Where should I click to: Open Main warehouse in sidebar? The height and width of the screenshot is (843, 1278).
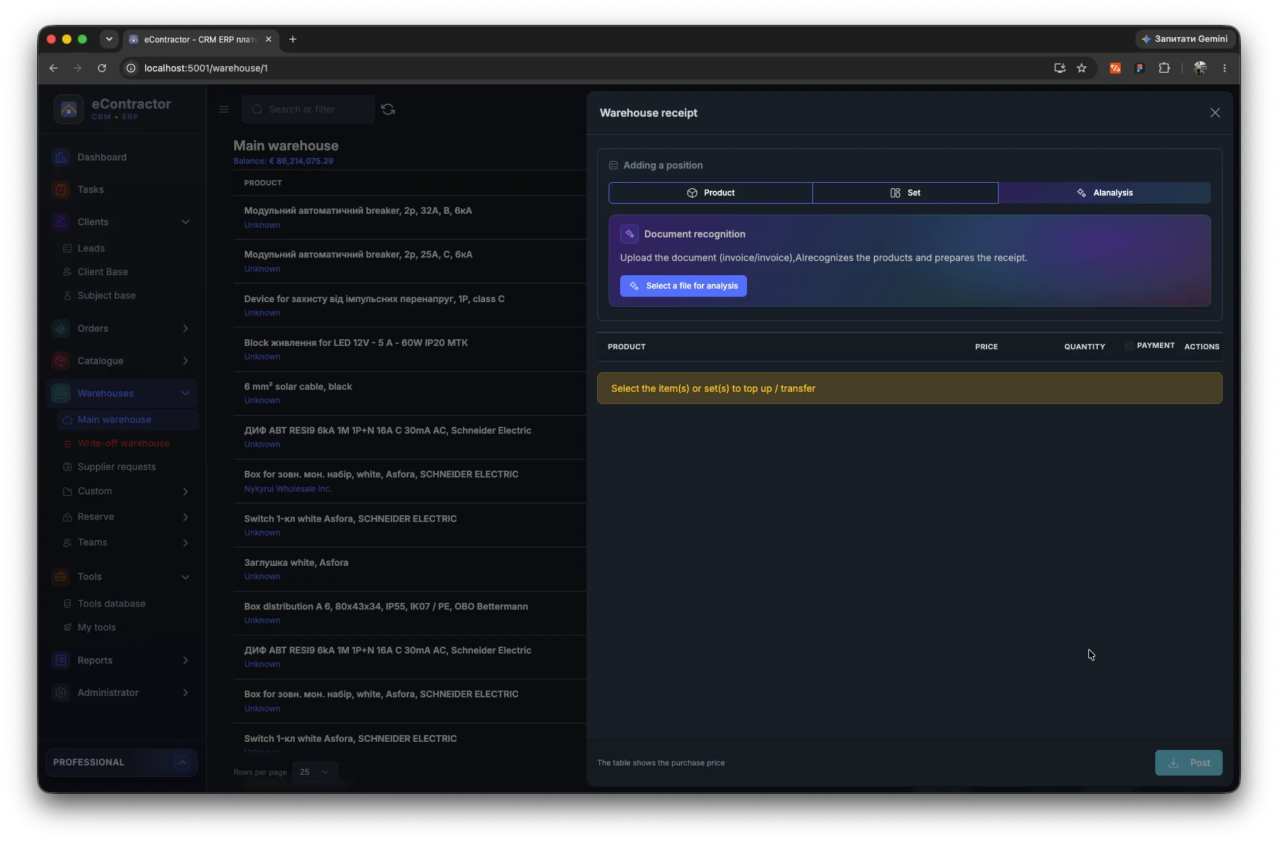pyautogui.click(x=128, y=419)
